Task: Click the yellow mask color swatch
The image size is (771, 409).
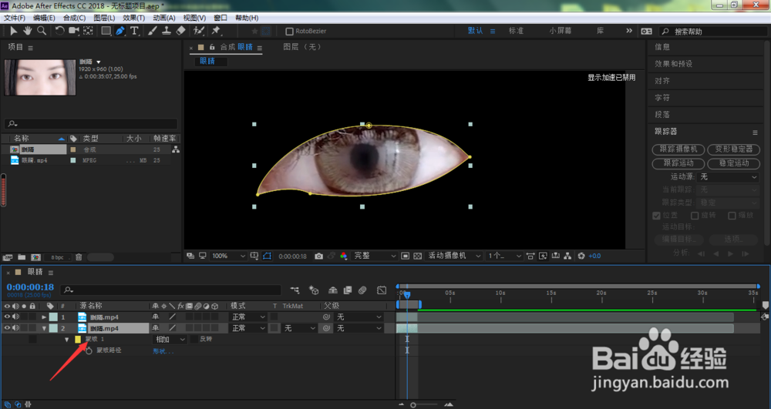Action: coord(78,339)
